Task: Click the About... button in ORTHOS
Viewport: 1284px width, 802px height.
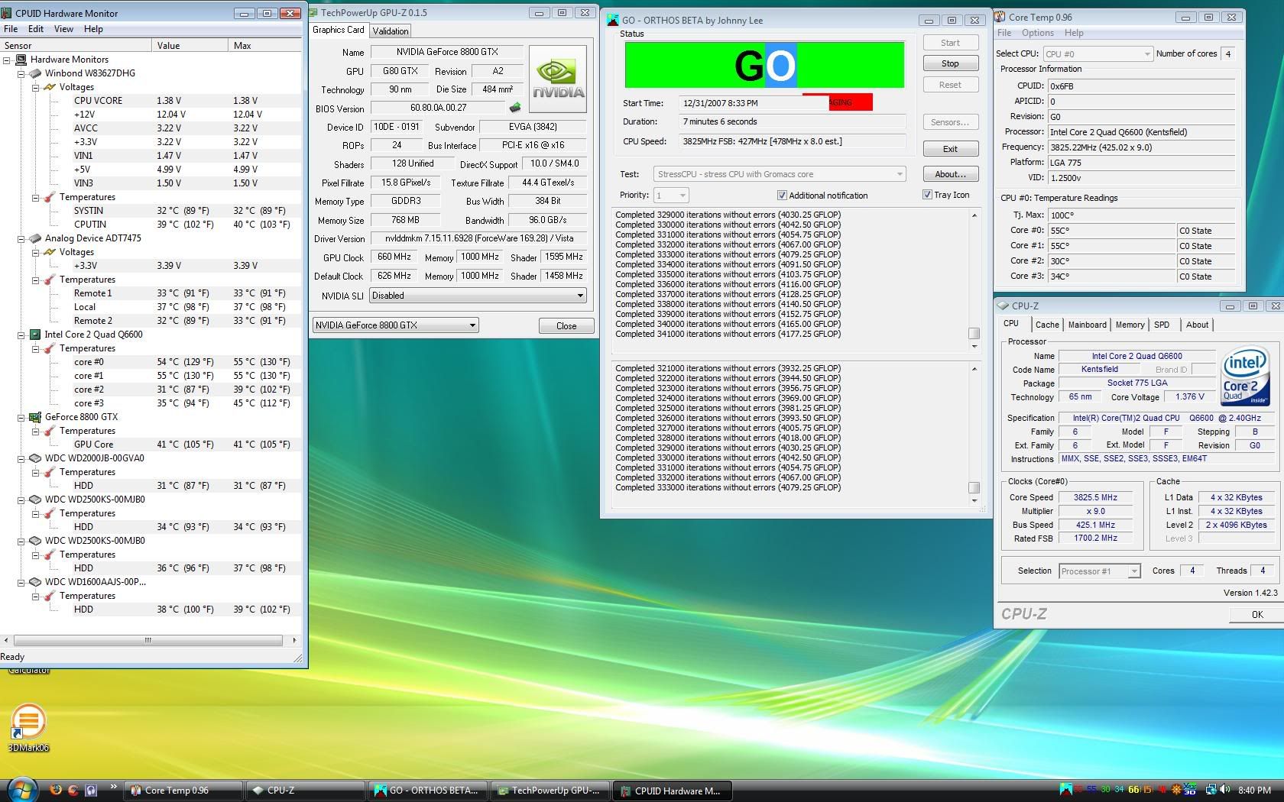Action: click(950, 174)
